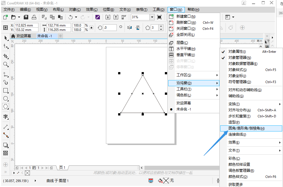Open the undo history dropdown arrow

pos(76,17)
